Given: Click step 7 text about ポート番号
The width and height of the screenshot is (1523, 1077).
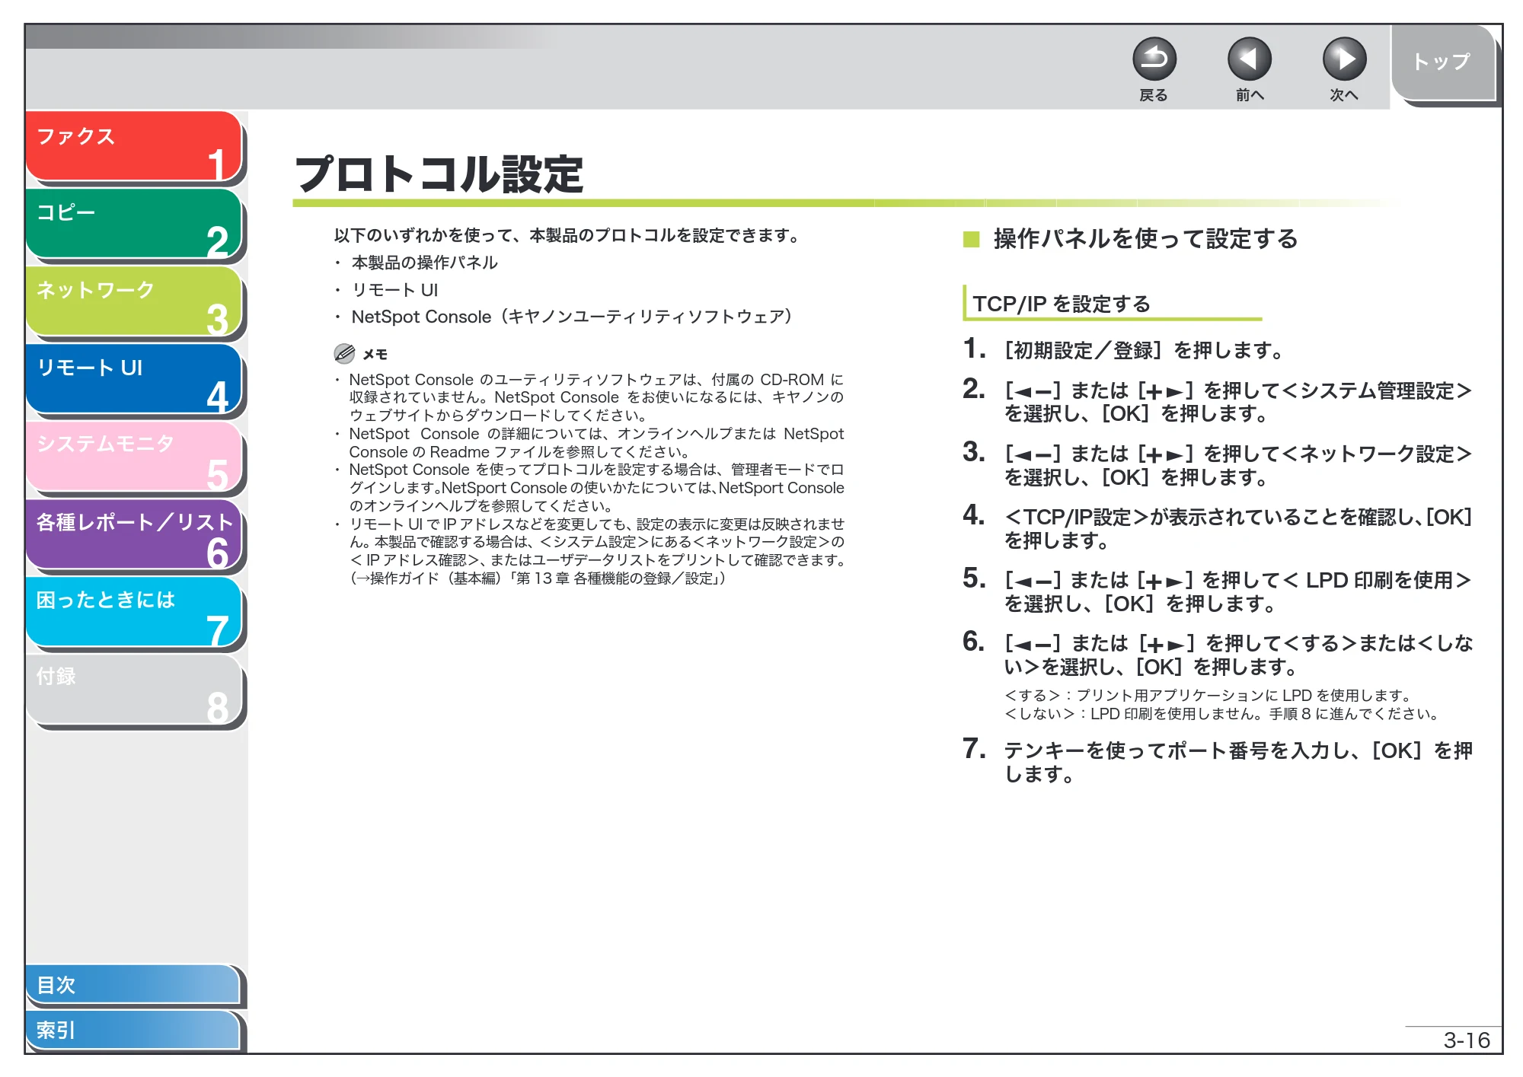Looking at the screenshot, I should (1238, 762).
